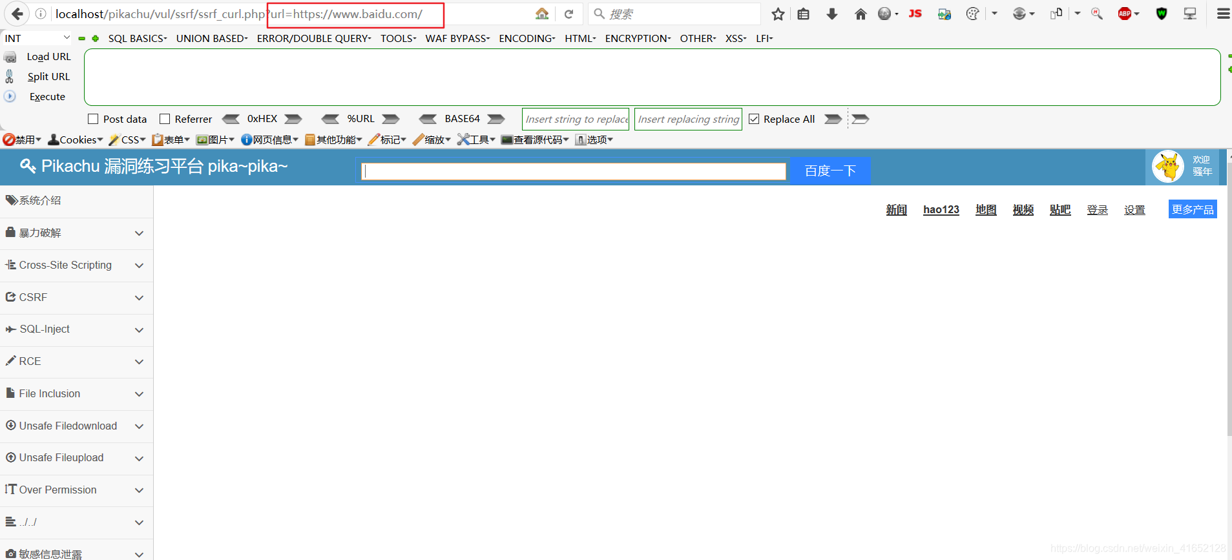
Task: Focus the Insert replacing string field
Action: [688, 119]
